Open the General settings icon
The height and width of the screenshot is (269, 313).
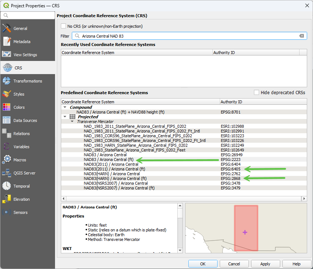pos(7,28)
